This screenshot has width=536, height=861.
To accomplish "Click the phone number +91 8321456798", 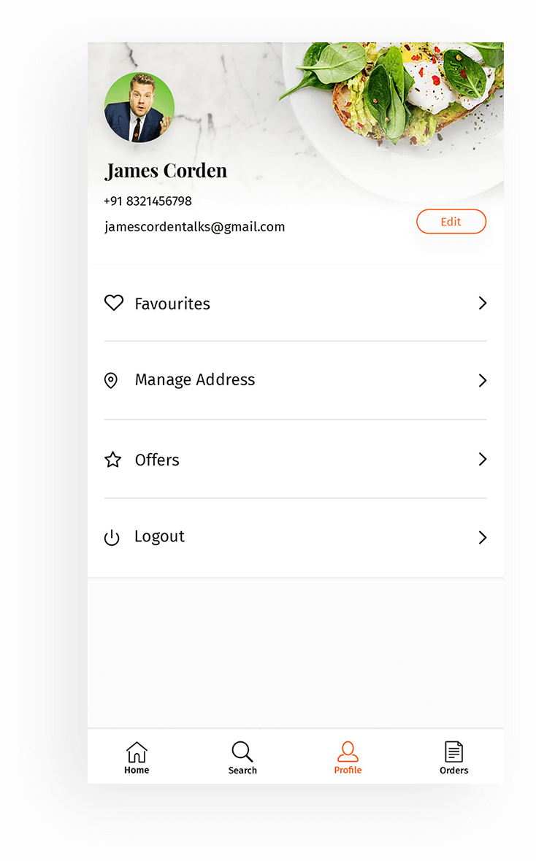I will [x=148, y=201].
